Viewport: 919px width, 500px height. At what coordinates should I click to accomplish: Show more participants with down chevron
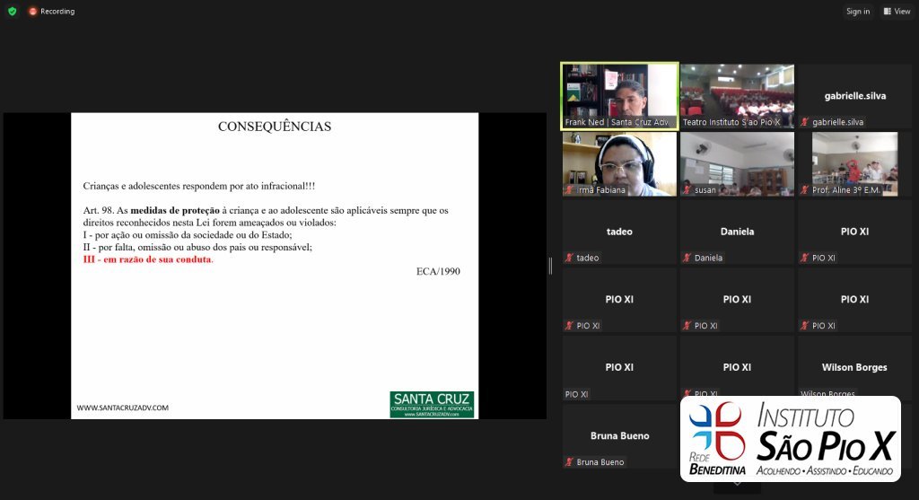tap(737, 484)
